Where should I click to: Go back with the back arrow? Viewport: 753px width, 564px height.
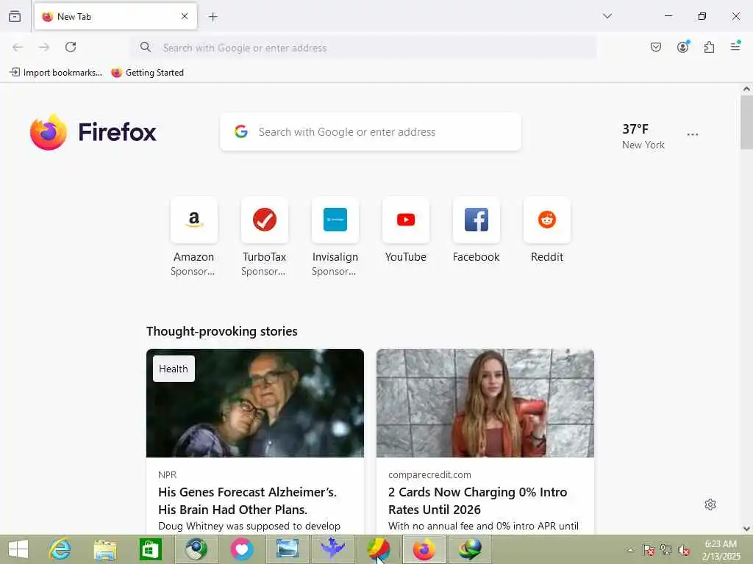pyautogui.click(x=18, y=47)
